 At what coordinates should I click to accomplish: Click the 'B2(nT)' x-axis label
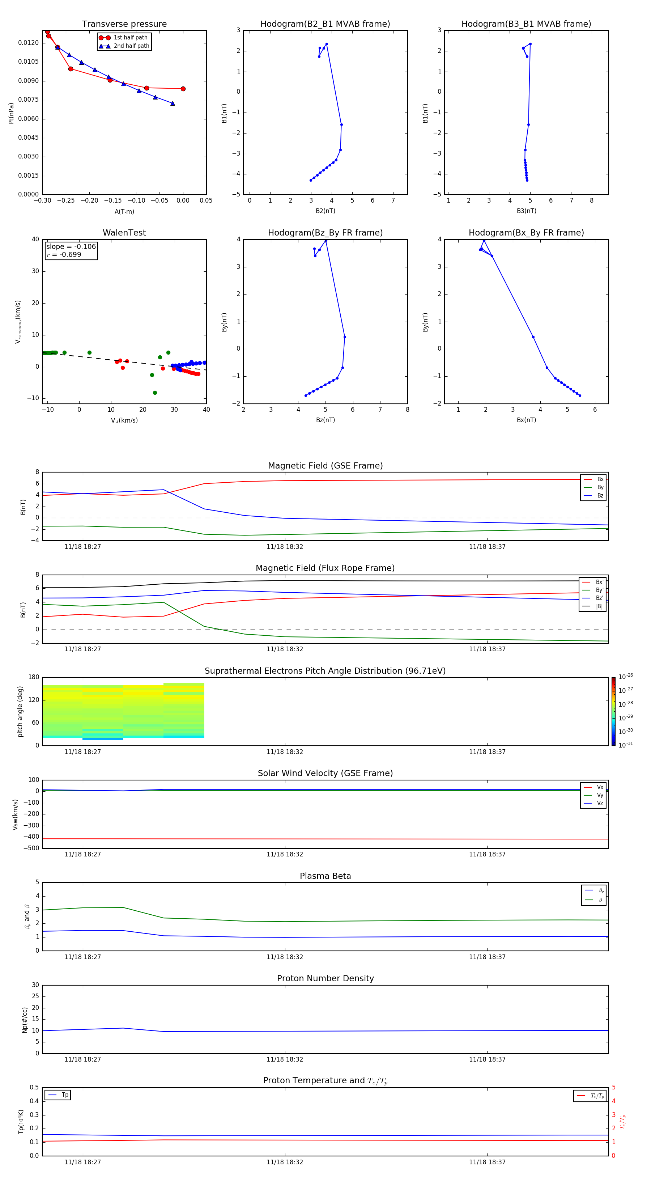tap(325, 211)
